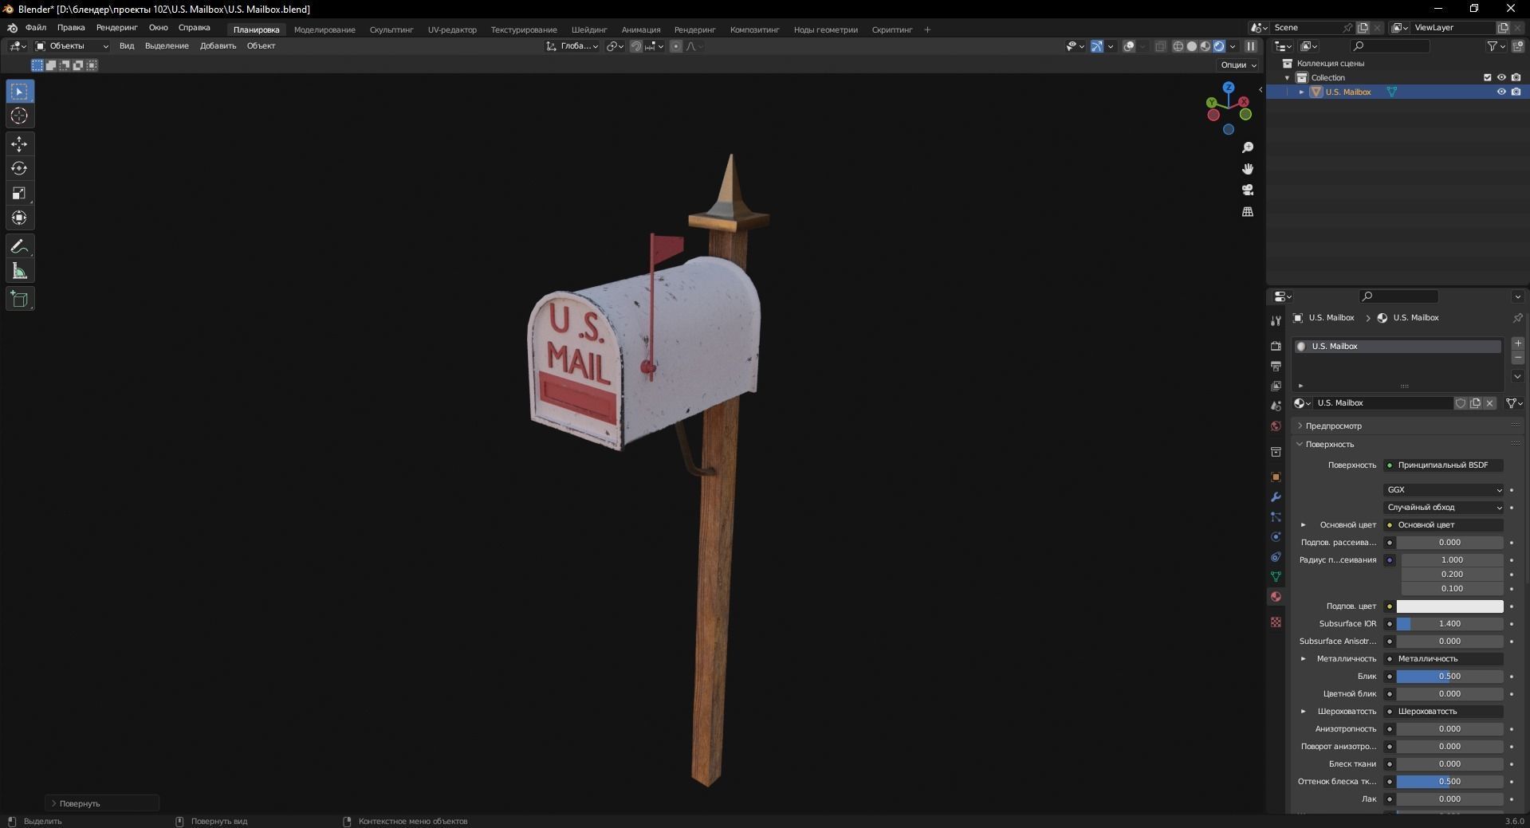Viewport: 1530px width, 828px height.
Task: Click the blue Z axis gizmo ball
Action: point(1229,87)
